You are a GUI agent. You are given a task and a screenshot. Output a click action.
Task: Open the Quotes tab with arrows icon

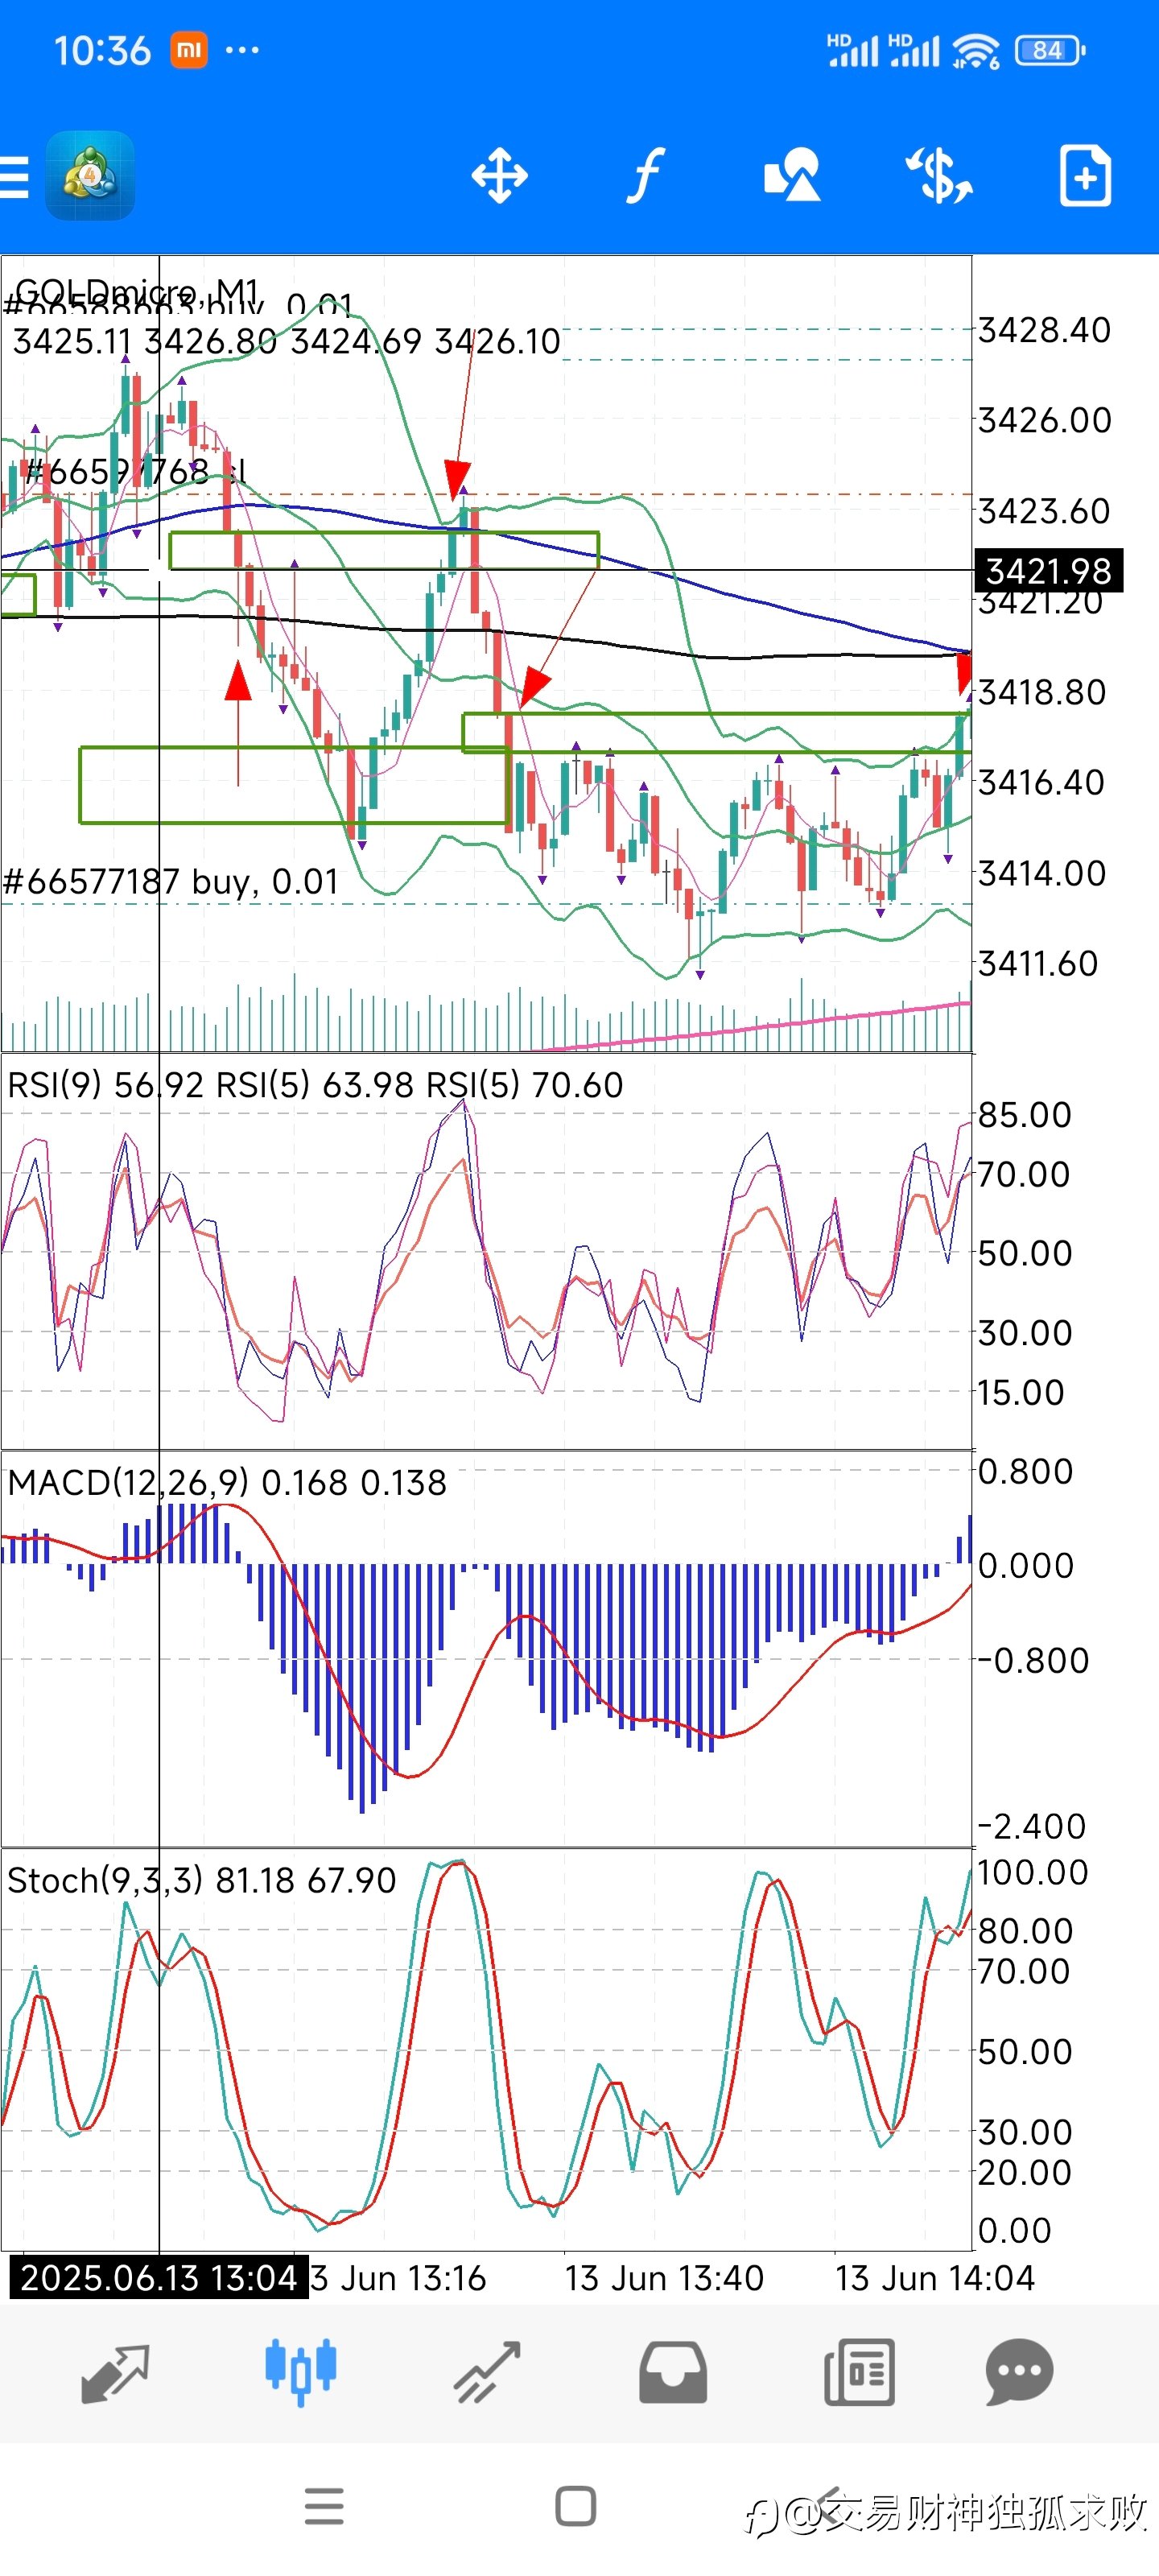pos(114,2373)
